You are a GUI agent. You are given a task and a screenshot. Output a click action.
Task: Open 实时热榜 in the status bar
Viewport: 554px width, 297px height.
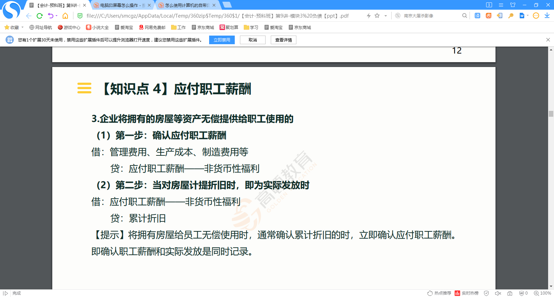pos(466,293)
